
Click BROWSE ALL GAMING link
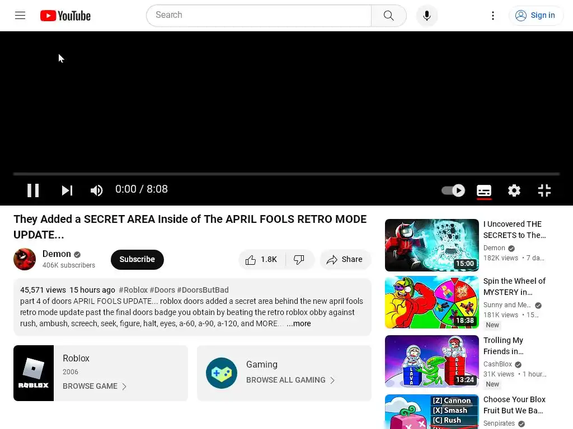[290, 380]
